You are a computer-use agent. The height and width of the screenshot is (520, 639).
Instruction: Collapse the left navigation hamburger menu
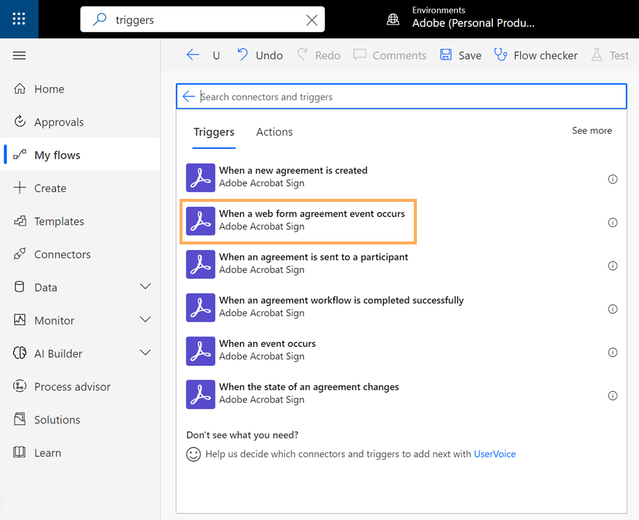click(19, 55)
